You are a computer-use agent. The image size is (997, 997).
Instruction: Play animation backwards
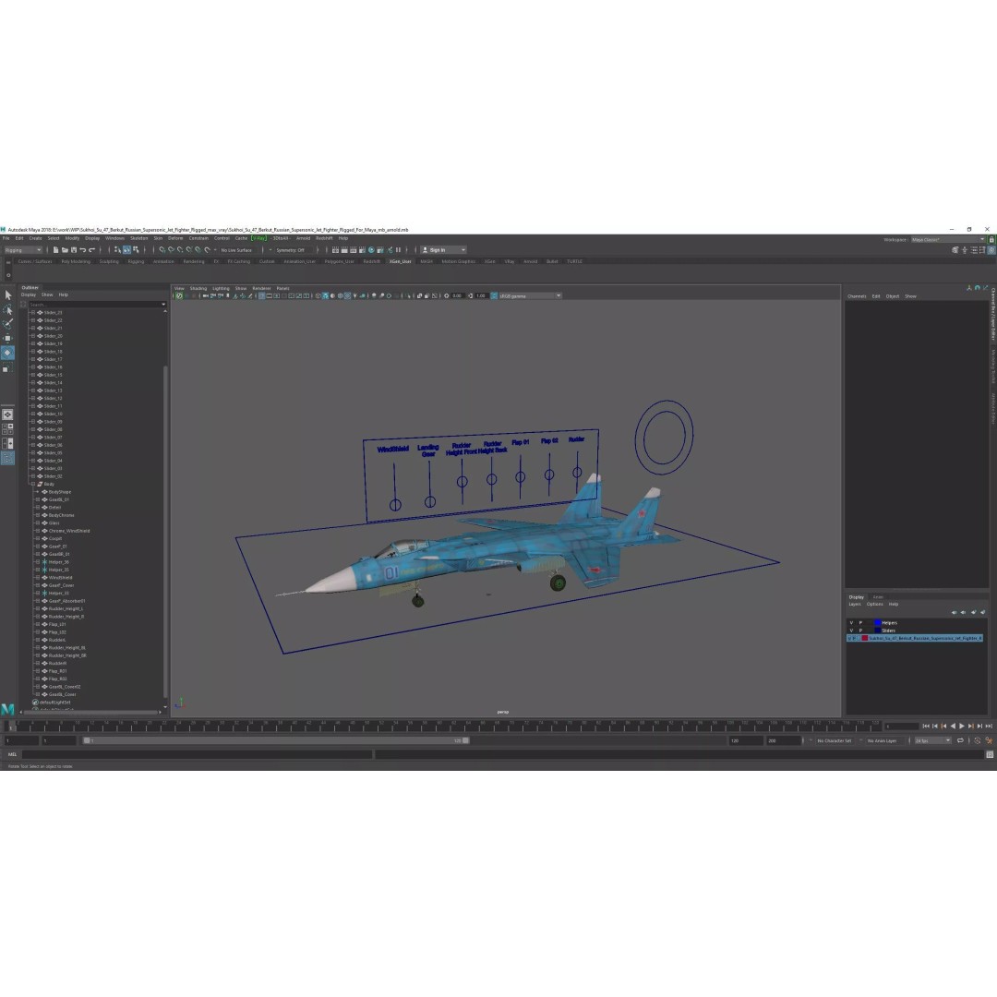[x=953, y=727]
